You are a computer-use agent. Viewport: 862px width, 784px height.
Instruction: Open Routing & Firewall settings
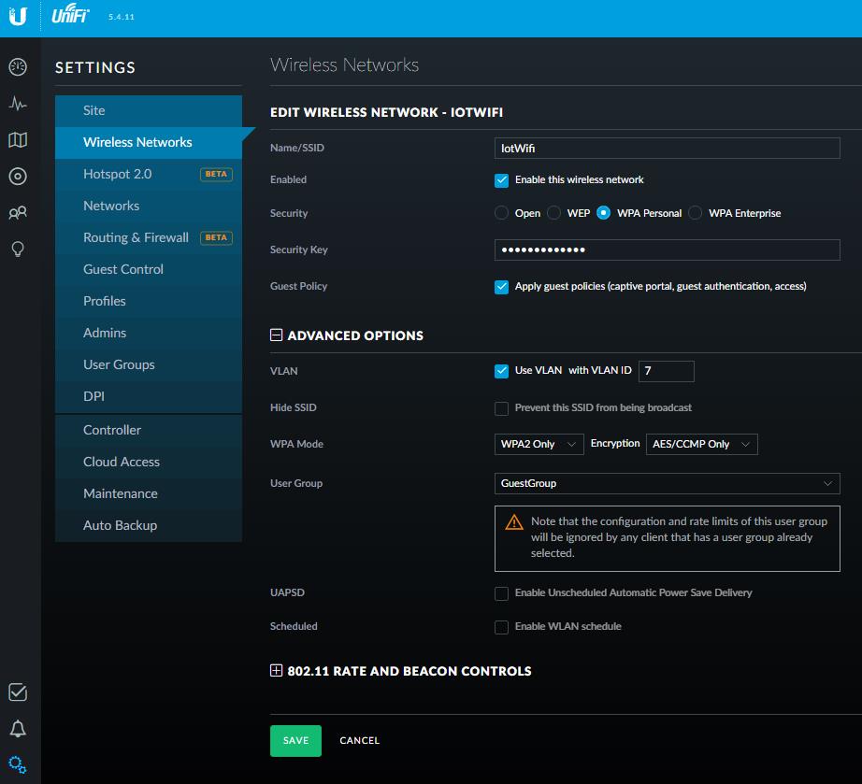(x=136, y=237)
